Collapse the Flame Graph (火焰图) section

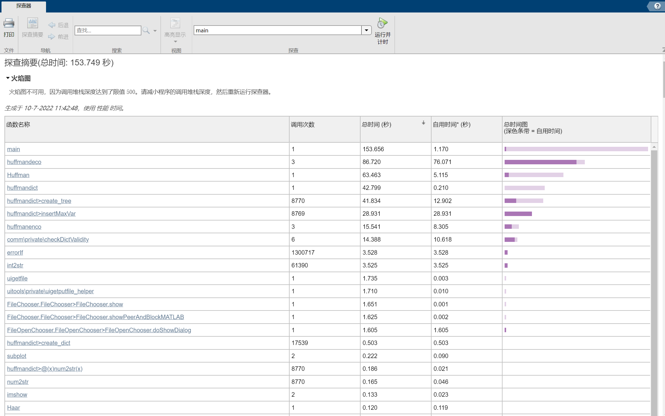click(8, 78)
